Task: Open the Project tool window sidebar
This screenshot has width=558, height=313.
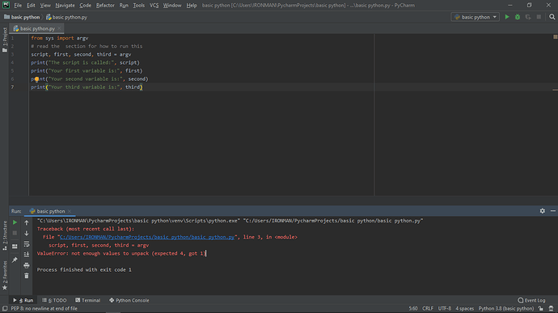Action: [5, 40]
